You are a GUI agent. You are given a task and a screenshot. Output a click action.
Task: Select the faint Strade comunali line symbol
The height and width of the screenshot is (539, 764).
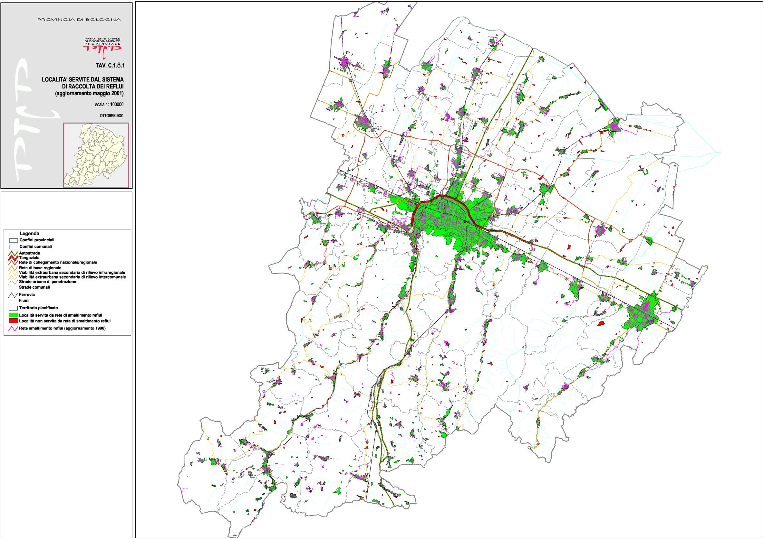[x=13, y=287]
